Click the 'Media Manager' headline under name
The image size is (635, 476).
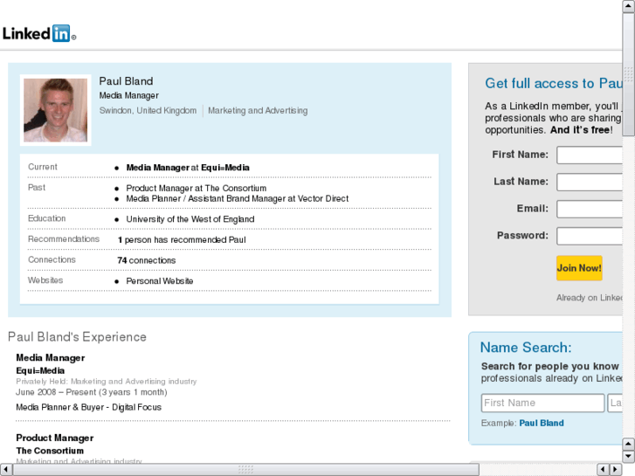click(128, 95)
